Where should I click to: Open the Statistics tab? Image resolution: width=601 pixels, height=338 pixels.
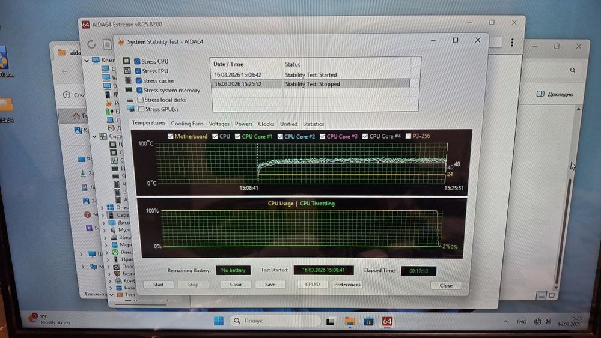tap(313, 124)
